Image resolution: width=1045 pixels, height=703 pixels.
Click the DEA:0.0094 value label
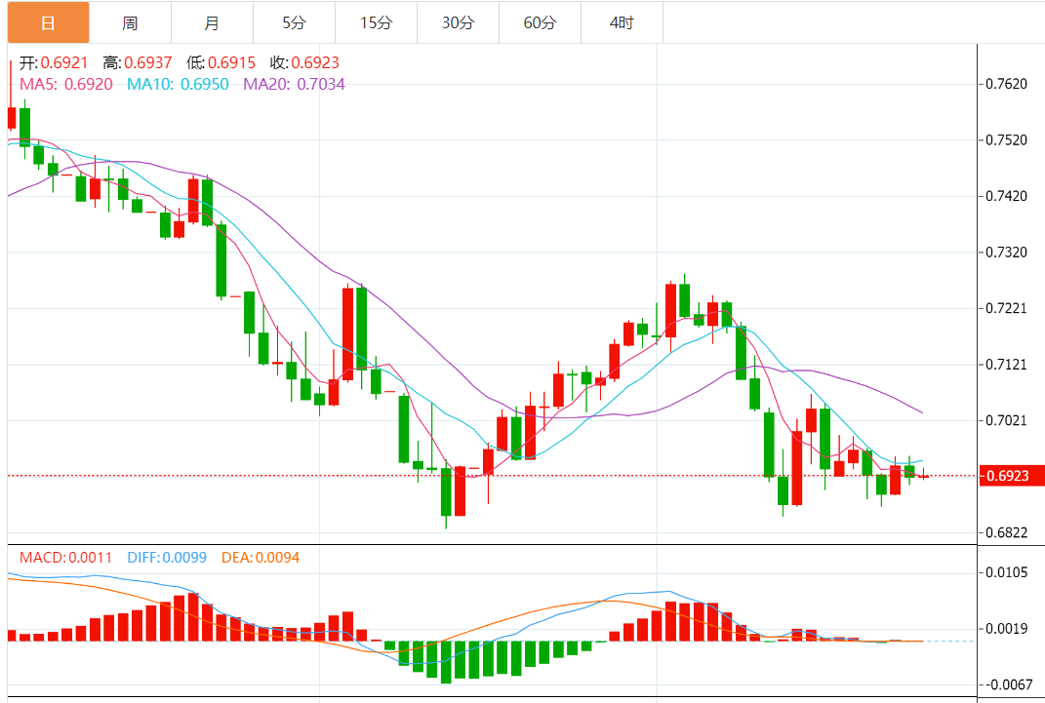pyautogui.click(x=261, y=558)
